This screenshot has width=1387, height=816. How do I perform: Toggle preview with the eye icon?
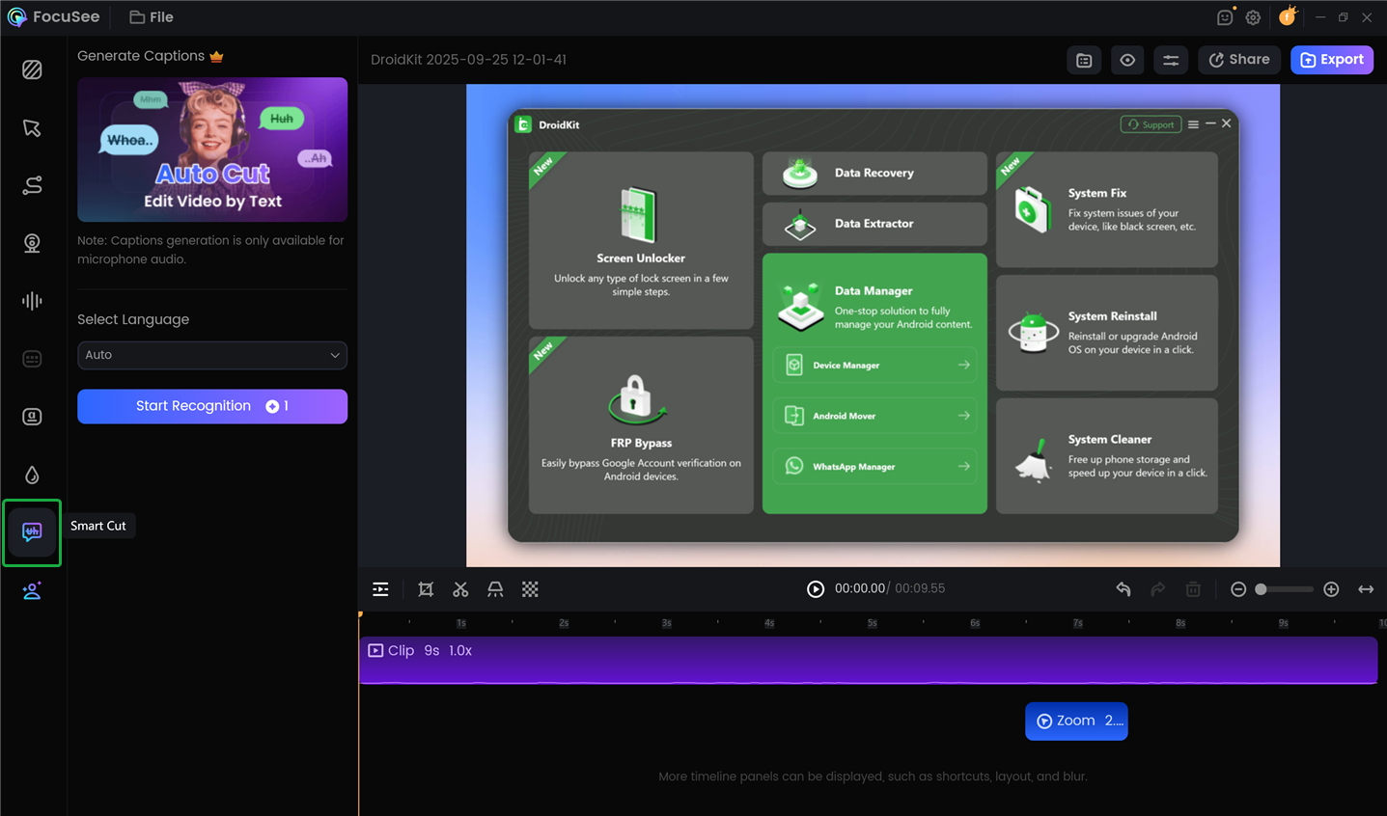(1127, 60)
